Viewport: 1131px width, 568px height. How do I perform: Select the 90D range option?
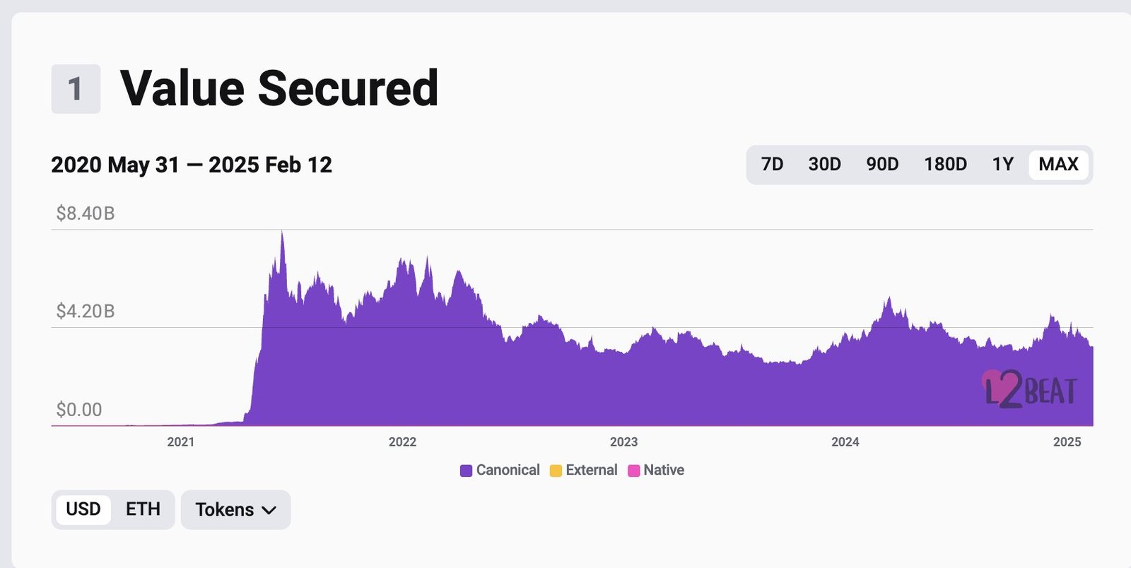coord(883,164)
